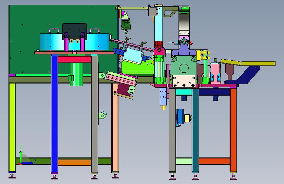This screenshot has height=184, width=284.
Task: Select the orange-red lower crossbar, right frame
Action: [x=214, y=161]
